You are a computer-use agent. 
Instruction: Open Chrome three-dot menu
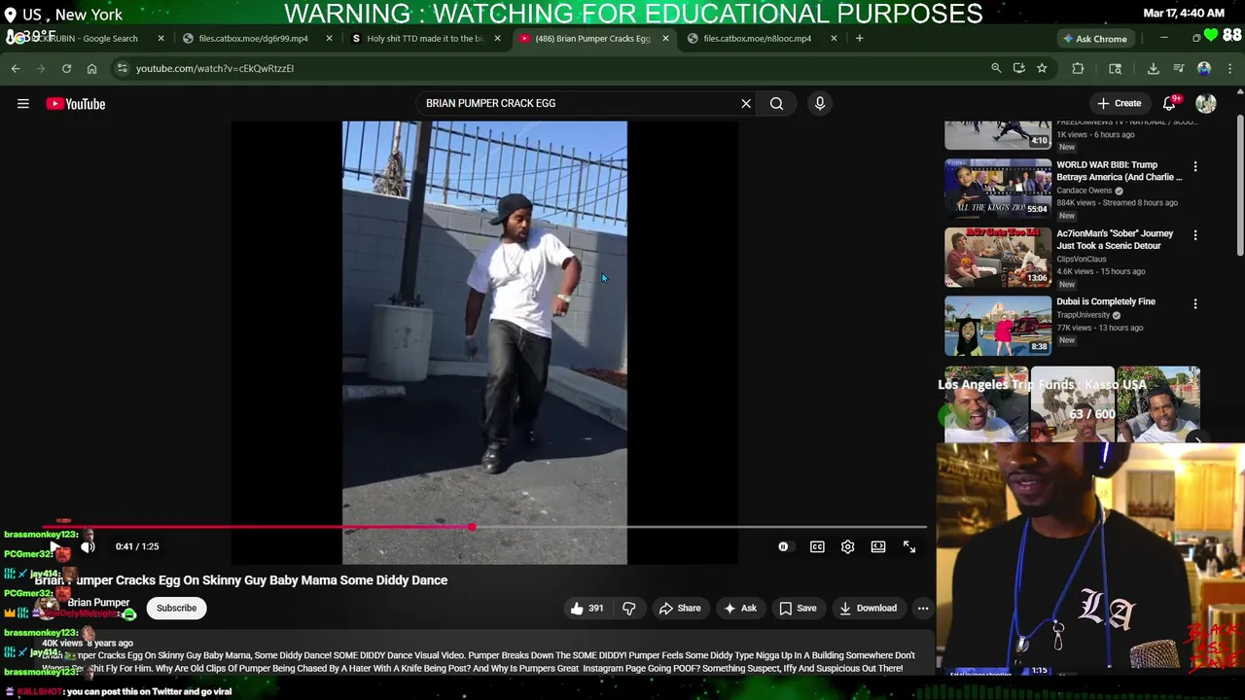pos(1229,68)
